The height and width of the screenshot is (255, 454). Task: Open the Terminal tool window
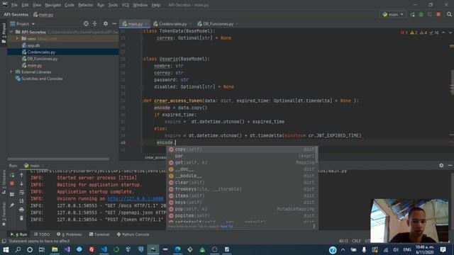(99, 234)
